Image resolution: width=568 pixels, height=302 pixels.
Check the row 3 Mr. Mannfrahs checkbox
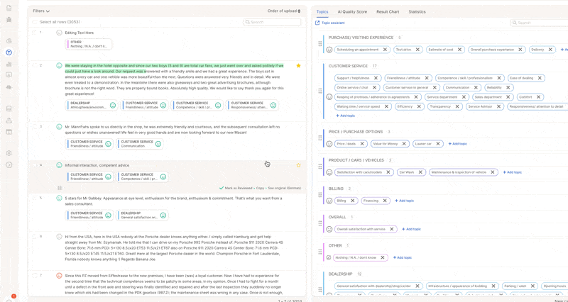pos(35,127)
